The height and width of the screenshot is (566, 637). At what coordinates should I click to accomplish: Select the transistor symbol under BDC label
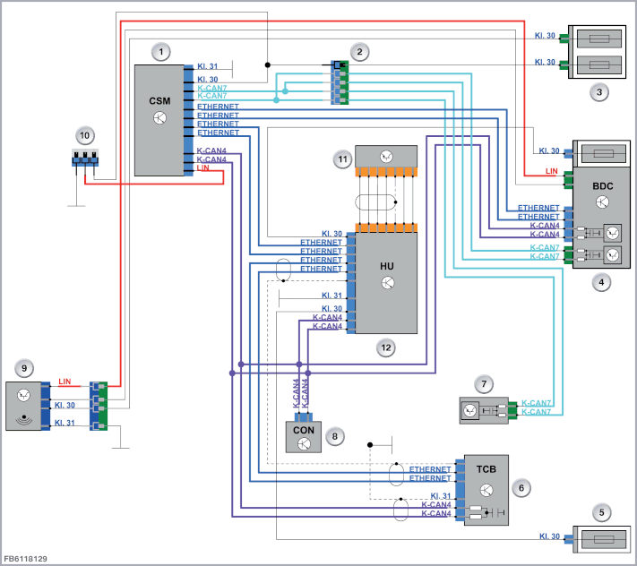tap(602, 202)
